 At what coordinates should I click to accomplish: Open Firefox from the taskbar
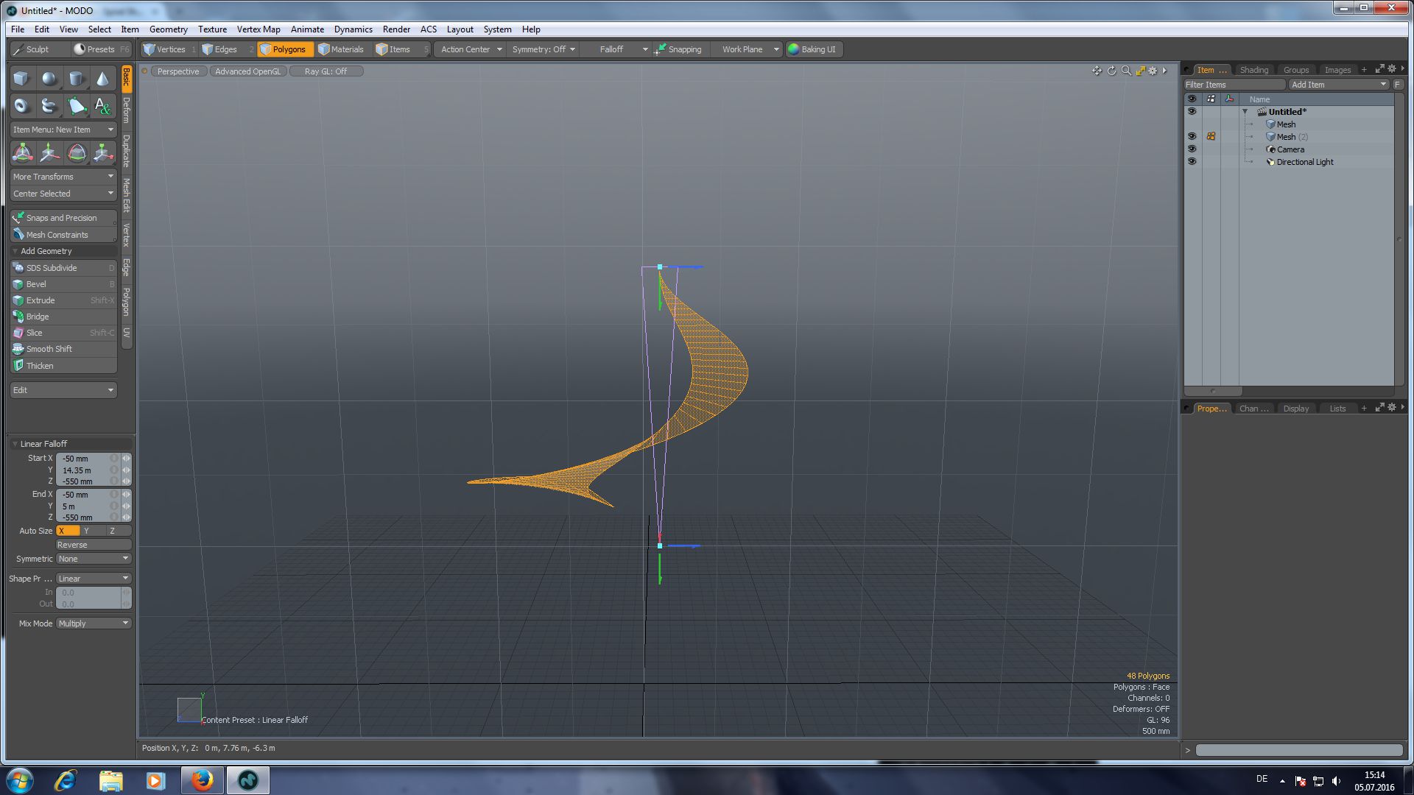point(202,780)
